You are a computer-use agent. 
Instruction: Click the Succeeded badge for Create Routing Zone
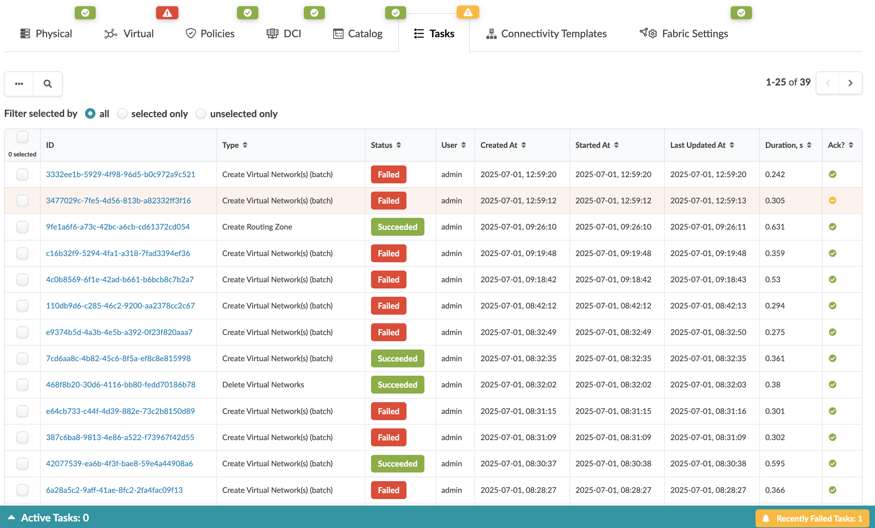pos(398,227)
